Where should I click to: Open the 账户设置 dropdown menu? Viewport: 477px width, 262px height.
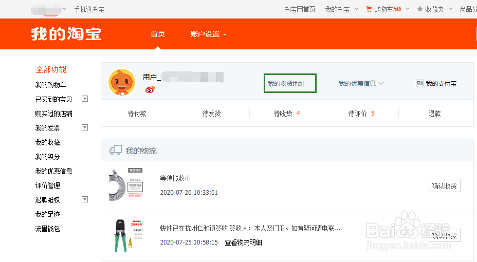[x=208, y=34]
